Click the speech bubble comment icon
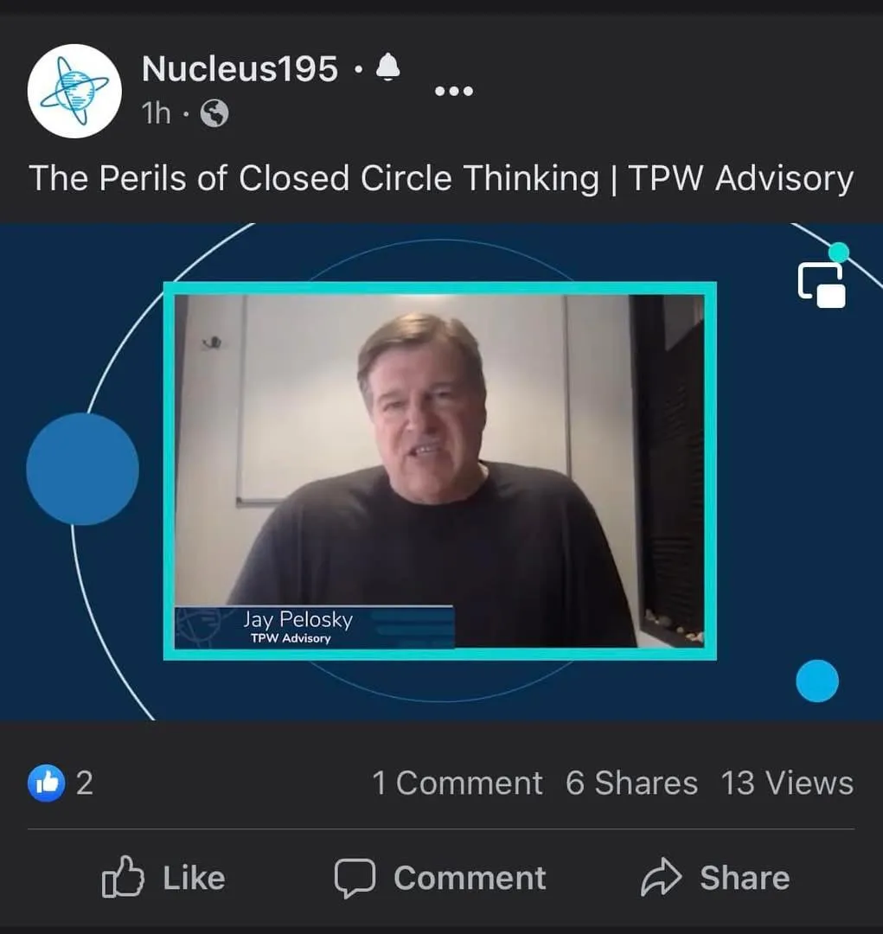Screen dimensions: 883x934 pos(355,878)
